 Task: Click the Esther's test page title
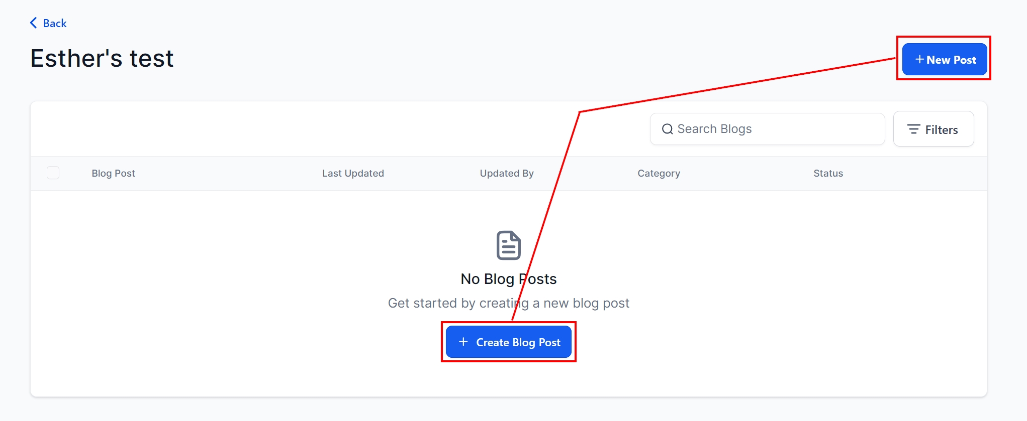coord(102,59)
